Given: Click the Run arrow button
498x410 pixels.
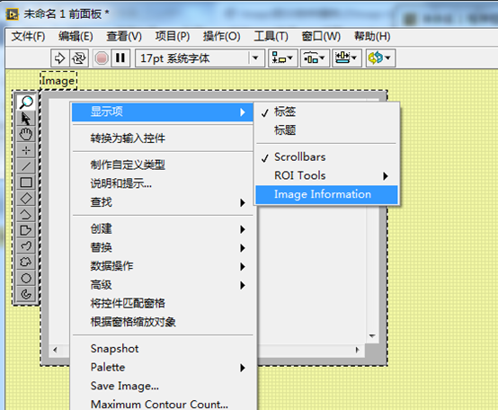Looking at the screenshot, I should click(59, 58).
